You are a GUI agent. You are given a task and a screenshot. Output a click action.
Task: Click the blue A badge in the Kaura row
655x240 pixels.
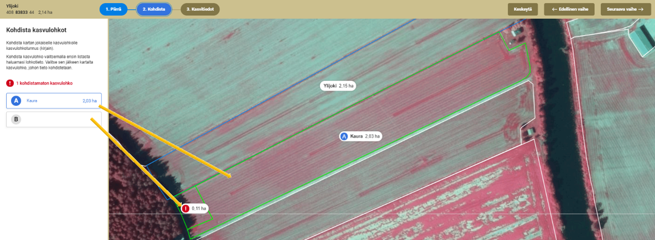(x=16, y=101)
